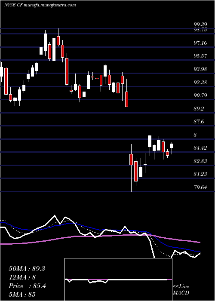Screen dimensions: 215x301
Task: Click the 79.64 price axis label
Action: click(x=200, y=187)
